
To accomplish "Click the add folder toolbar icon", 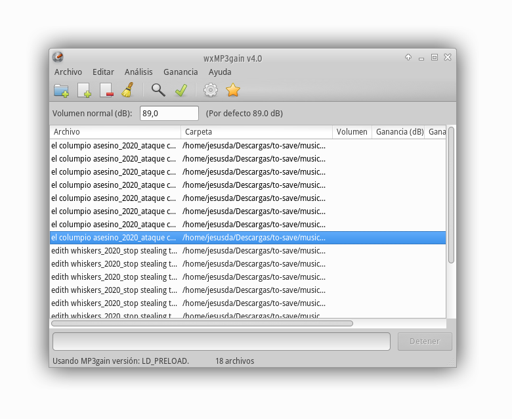I will (61, 91).
